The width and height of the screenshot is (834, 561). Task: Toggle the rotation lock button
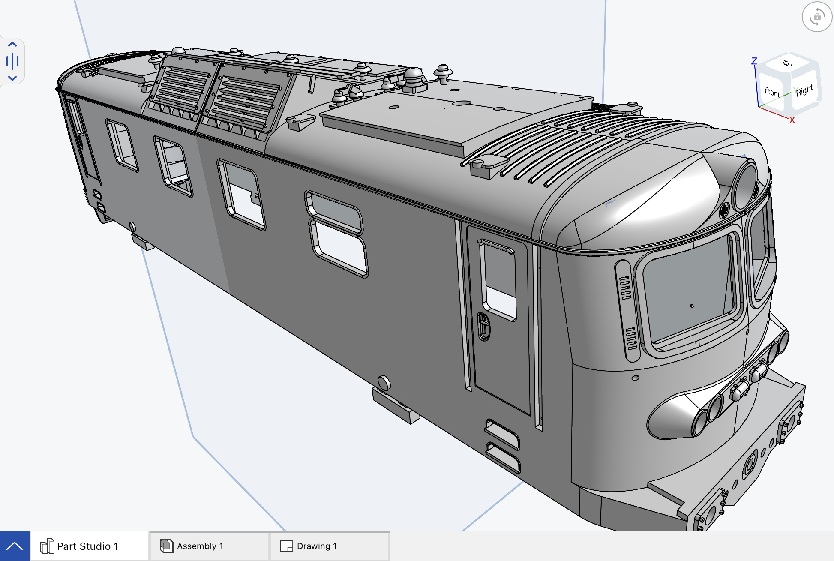(x=816, y=17)
